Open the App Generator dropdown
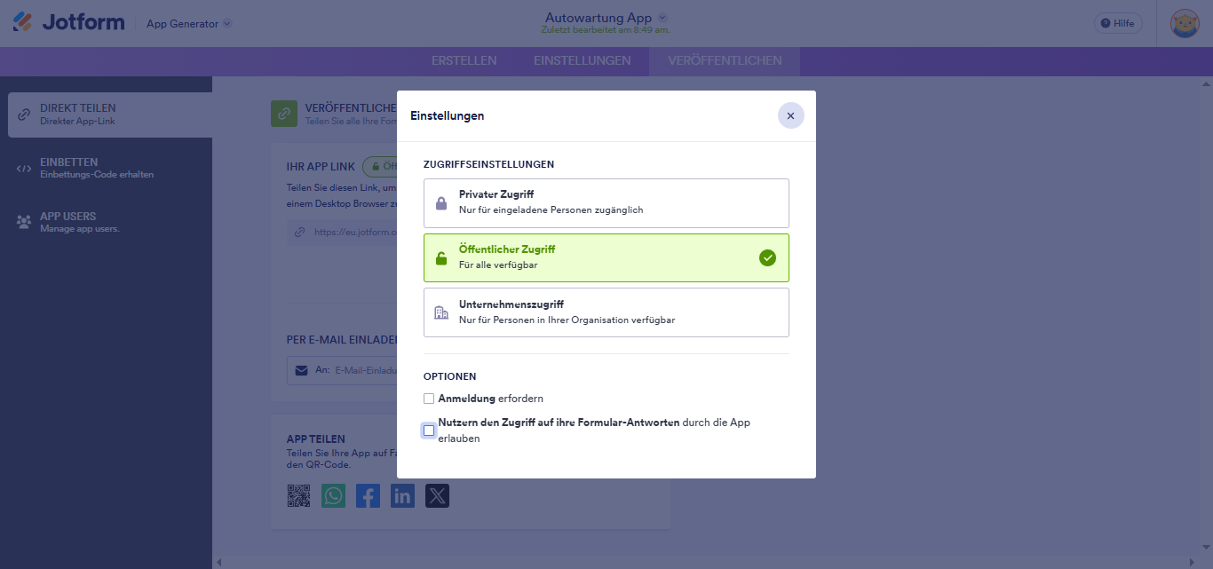Image resolution: width=1213 pixels, height=569 pixels. 188,24
